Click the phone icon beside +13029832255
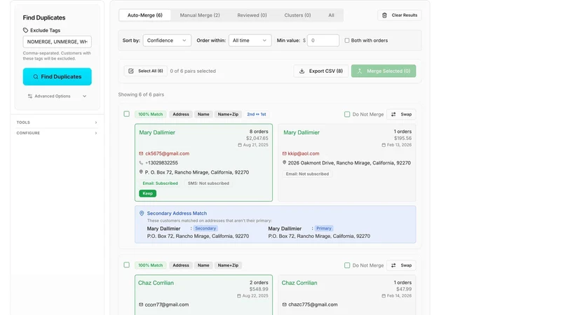561x315 pixels. [141, 163]
